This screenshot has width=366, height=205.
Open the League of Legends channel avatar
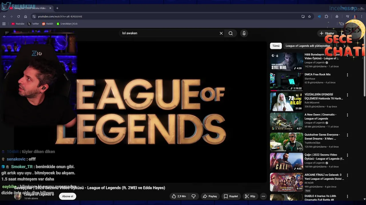18,196
